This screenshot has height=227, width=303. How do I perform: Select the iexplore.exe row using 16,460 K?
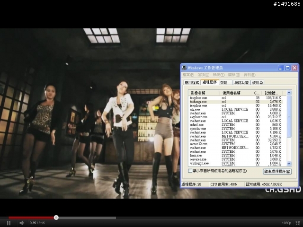(236, 105)
